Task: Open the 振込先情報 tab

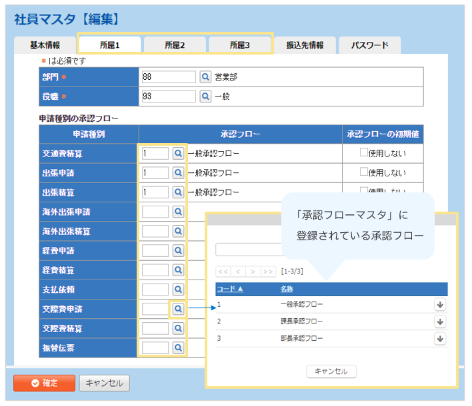Action: 305,45
